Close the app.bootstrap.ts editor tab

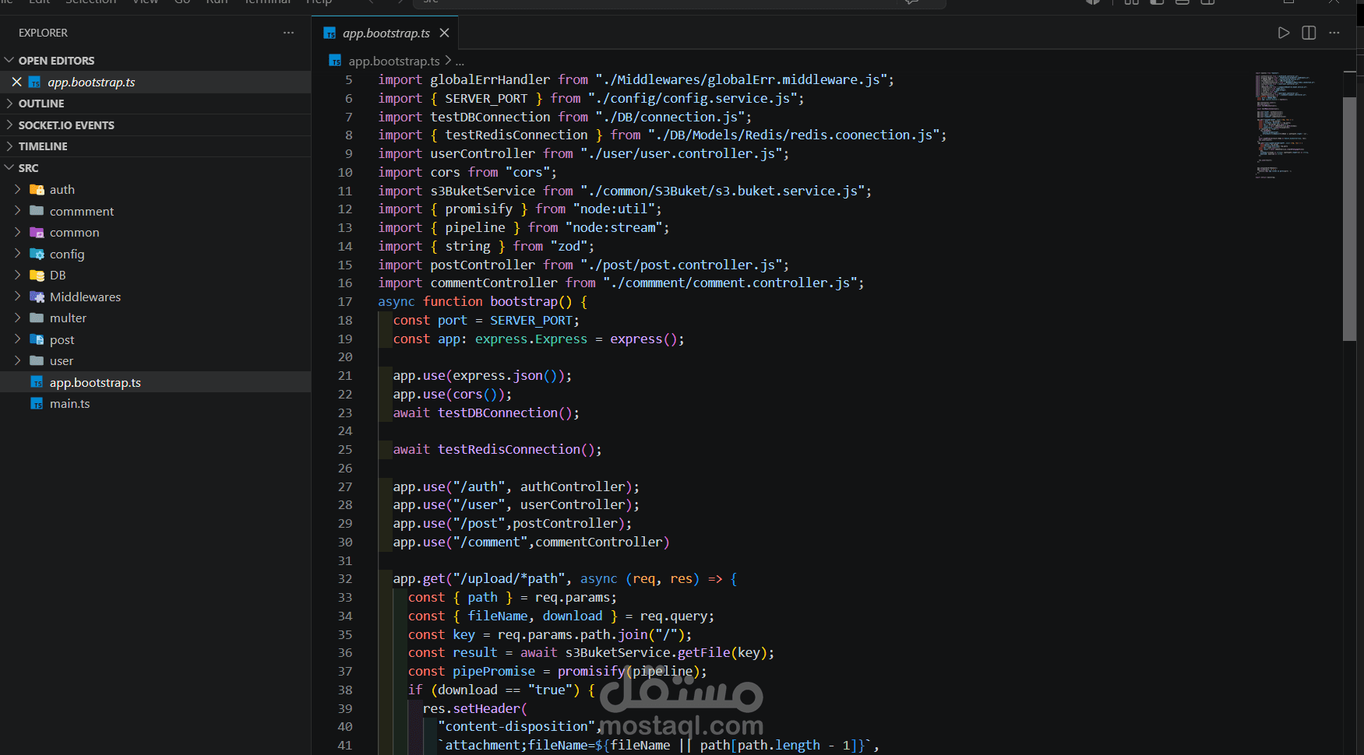tap(444, 33)
